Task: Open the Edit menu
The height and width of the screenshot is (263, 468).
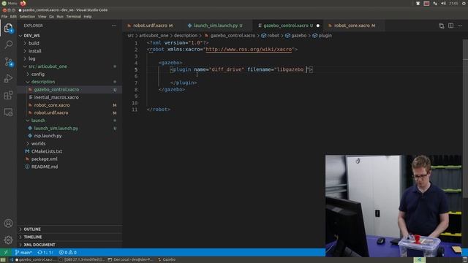Action: [x=13, y=17]
